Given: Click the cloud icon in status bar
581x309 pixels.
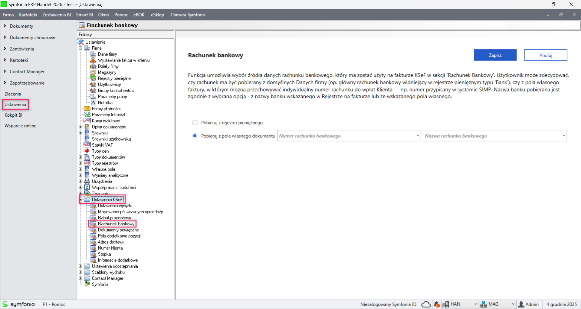Looking at the screenshot, I should click(426, 304).
